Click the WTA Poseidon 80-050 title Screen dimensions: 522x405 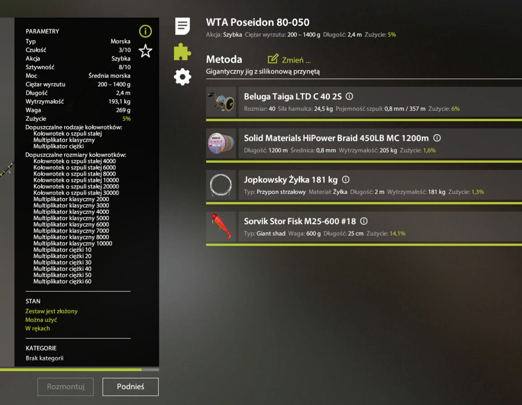[x=258, y=22]
